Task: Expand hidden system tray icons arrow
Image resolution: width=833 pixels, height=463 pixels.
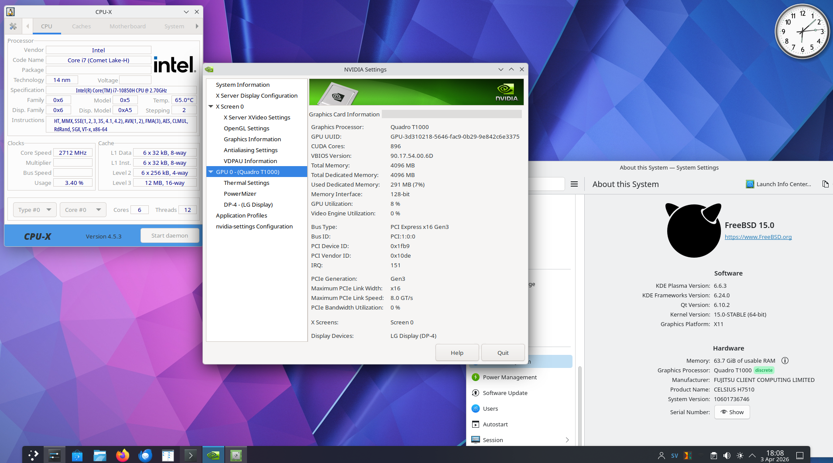Action: click(752, 456)
